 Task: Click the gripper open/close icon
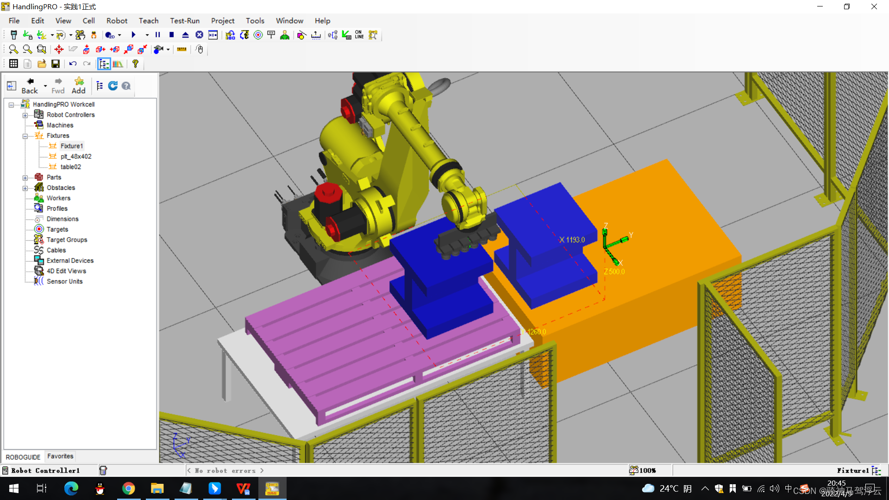[x=94, y=35]
